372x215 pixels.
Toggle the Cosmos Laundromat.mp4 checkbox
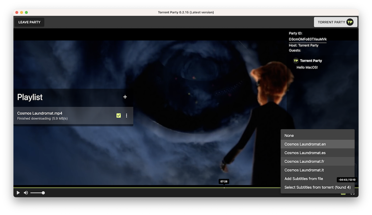click(119, 116)
